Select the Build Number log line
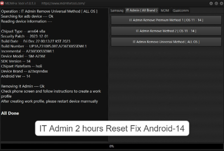Viewport: 224px width, 151px height. [x=44, y=46]
